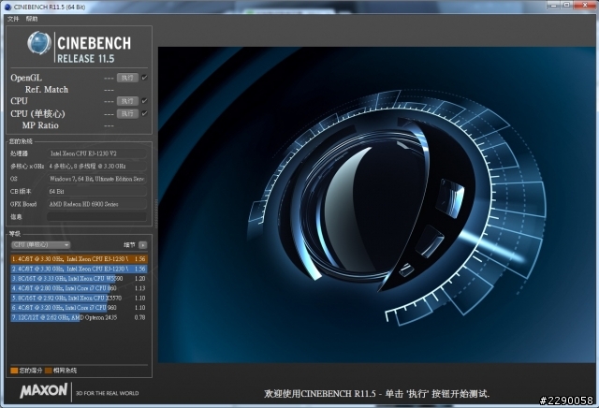Open the 帮助 menu
Viewport: 599px width, 408px height.
(32, 19)
